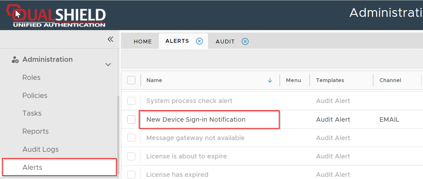Viewport: 423px width, 179px height.
Task: Collapse the sidebar with double-chevron icon
Action: [x=110, y=39]
